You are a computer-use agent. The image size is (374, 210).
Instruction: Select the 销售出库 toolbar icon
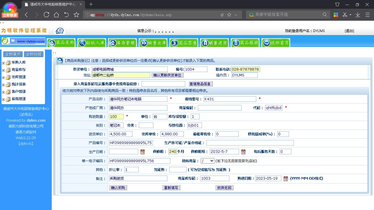pyautogui.click(x=153, y=43)
